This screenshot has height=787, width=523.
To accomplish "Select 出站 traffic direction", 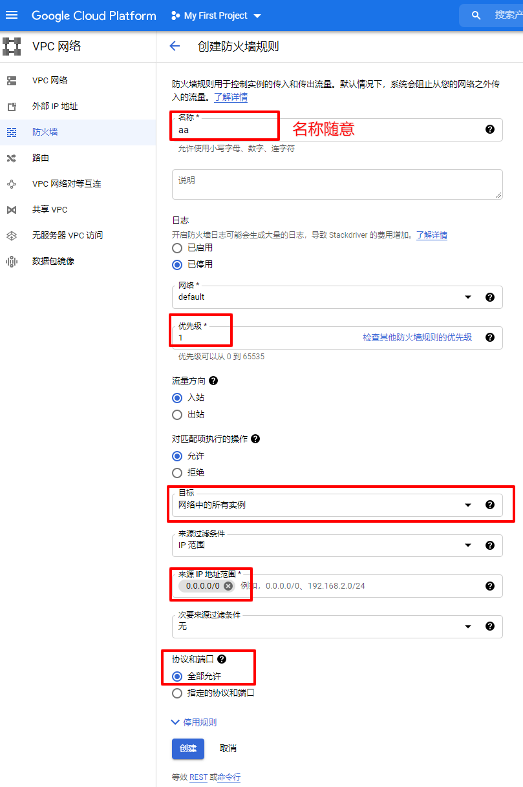I will tap(176, 415).
